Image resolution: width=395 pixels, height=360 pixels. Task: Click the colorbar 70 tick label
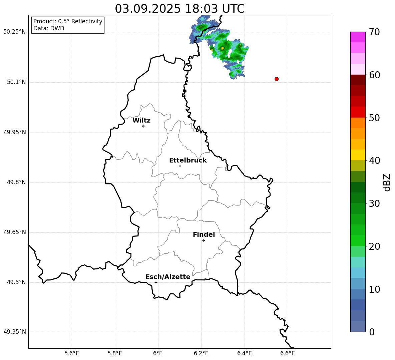tap(374, 32)
